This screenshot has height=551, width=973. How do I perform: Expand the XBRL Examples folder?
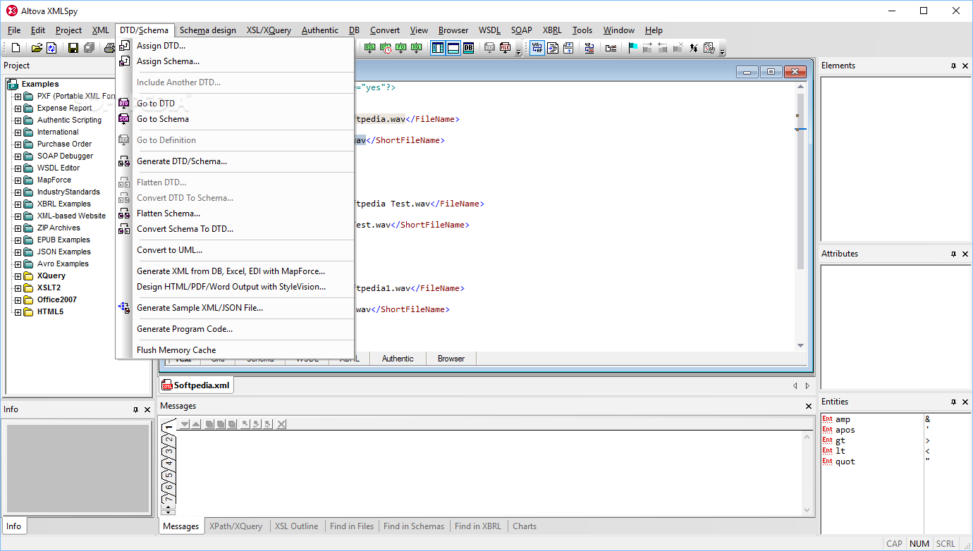click(x=18, y=204)
